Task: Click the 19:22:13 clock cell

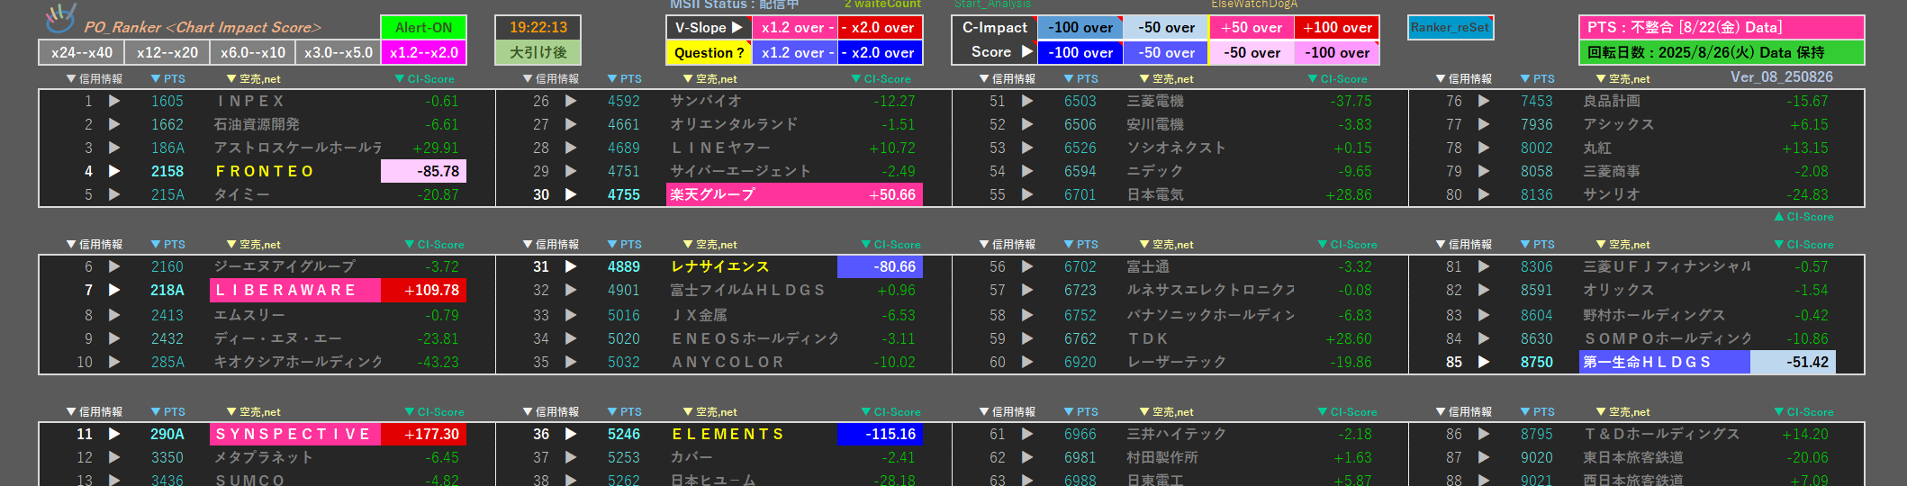Action: pos(538,28)
